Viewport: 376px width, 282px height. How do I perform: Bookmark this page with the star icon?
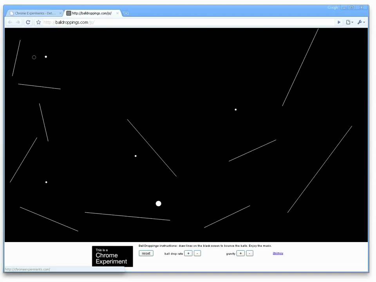pos(38,22)
